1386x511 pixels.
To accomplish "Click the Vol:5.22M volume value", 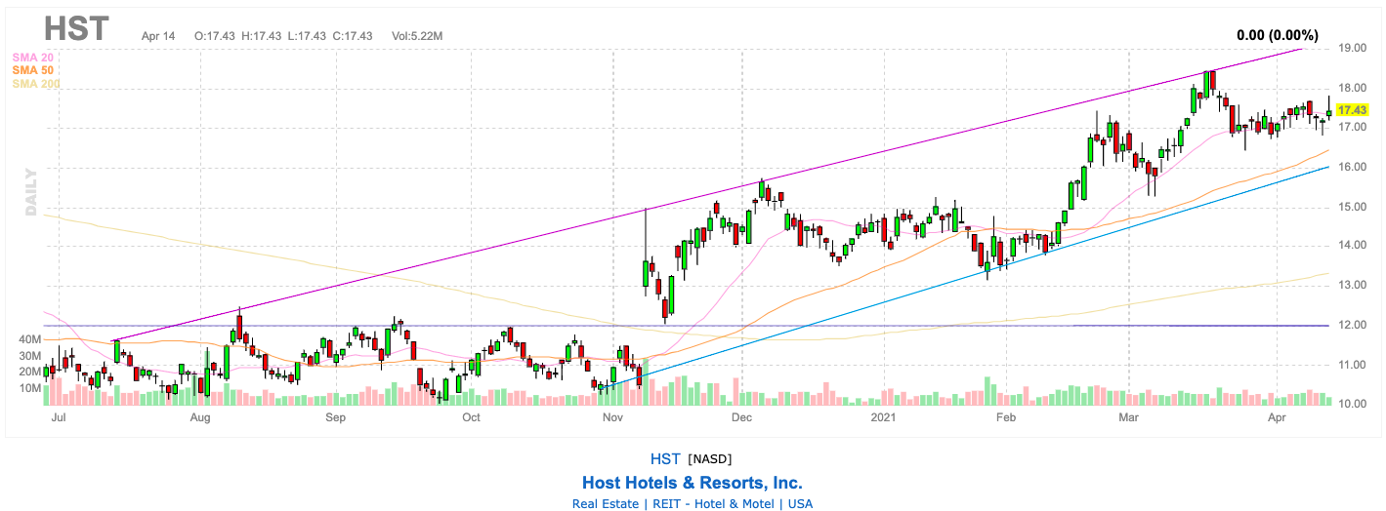I will click(417, 36).
